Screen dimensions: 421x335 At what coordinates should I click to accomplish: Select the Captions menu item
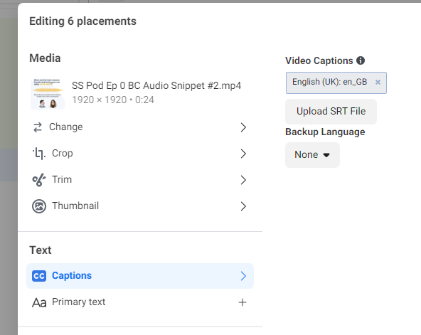coord(140,276)
